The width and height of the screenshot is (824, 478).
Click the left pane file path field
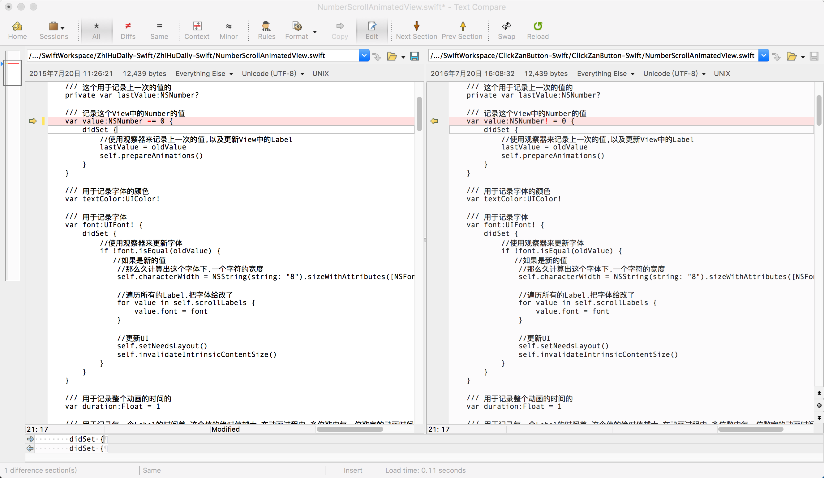pyautogui.click(x=193, y=56)
